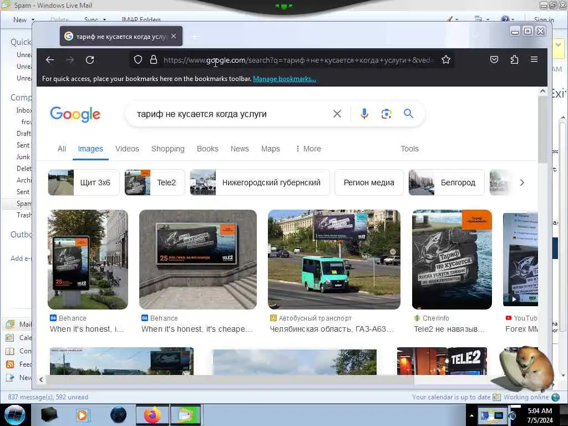
Task: Open the green minibus Челябинская область image
Action: (334, 260)
